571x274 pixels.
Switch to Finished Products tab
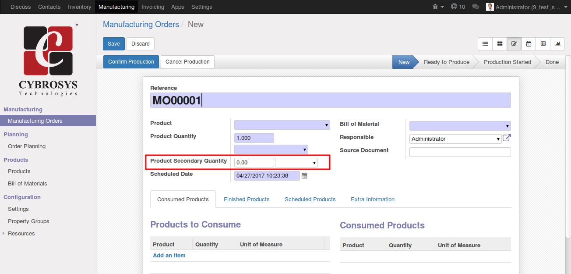(247, 199)
